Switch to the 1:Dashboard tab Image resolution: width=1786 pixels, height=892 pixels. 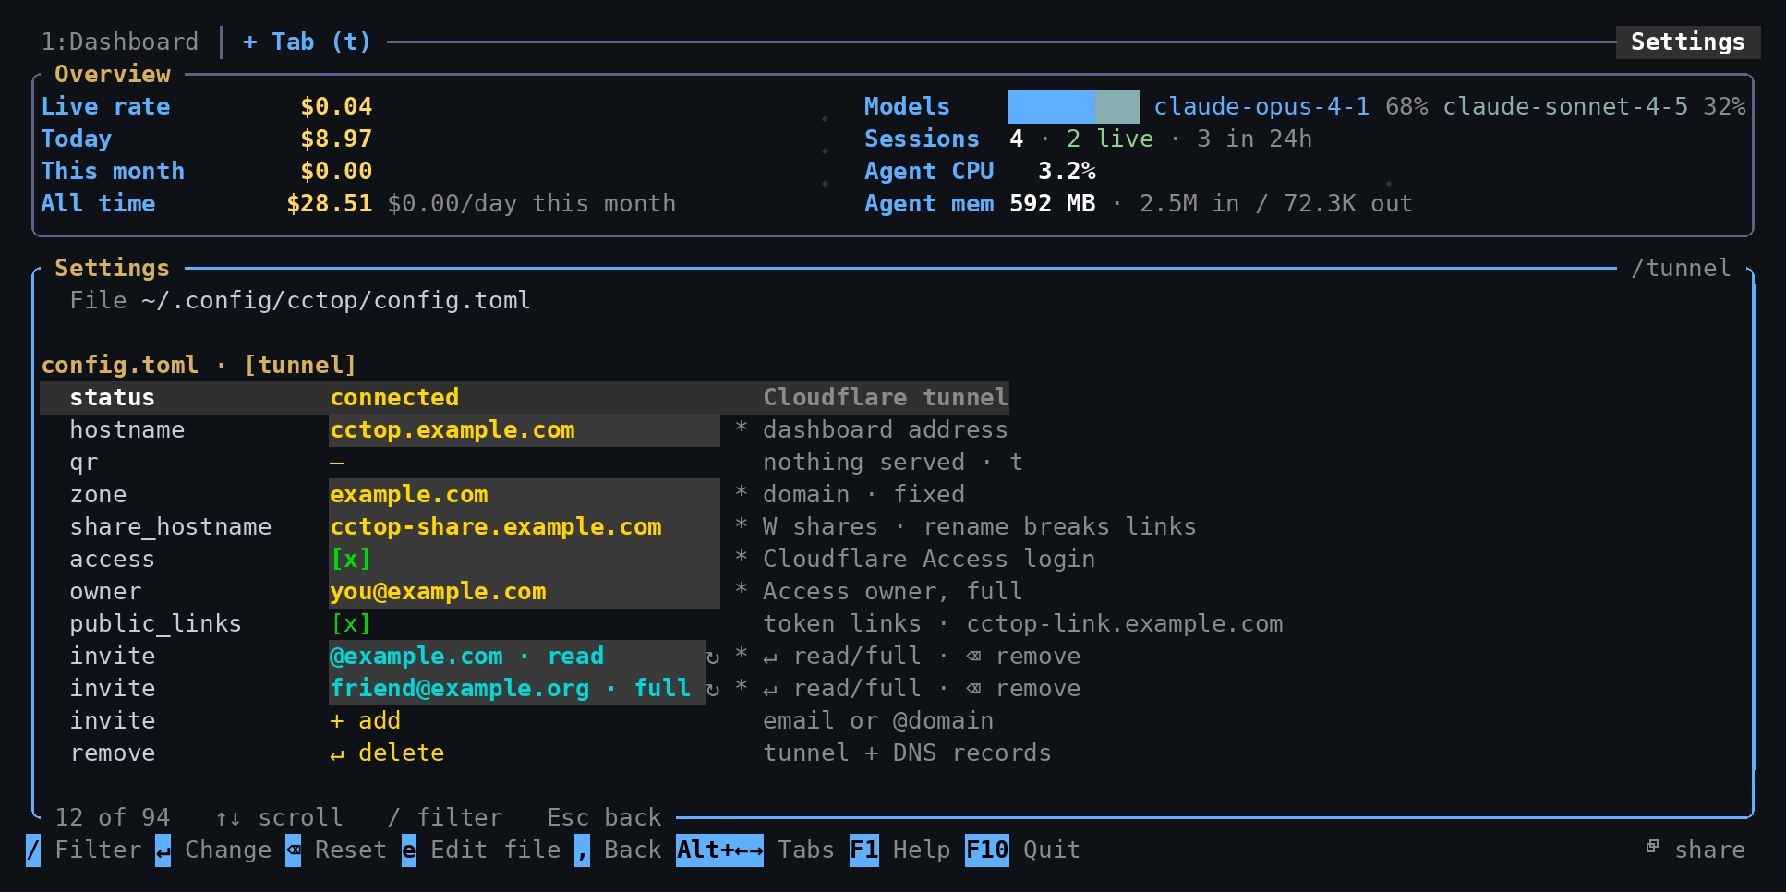click(x=120, y=42)
